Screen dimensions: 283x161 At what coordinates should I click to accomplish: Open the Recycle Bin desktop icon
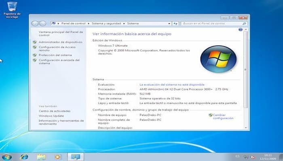12,10
